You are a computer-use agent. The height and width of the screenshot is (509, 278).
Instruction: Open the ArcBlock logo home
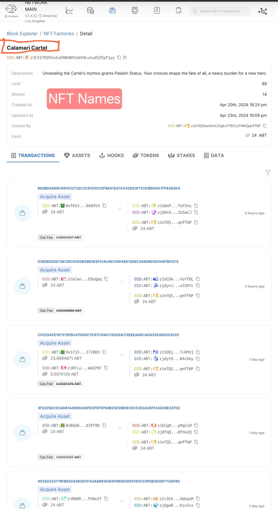(11, 11)
